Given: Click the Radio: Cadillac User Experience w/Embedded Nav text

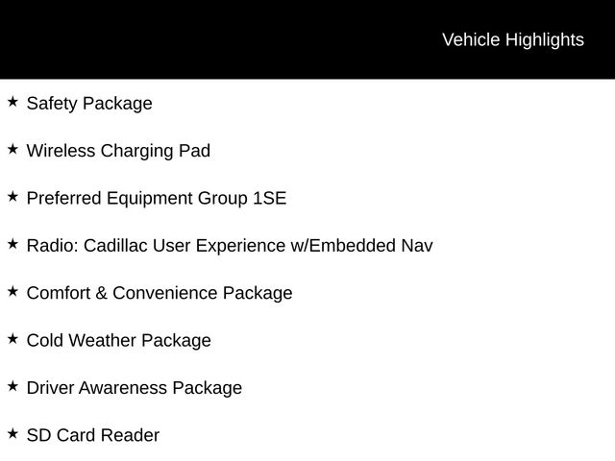Looking at the screenshot, I should 230,246.
